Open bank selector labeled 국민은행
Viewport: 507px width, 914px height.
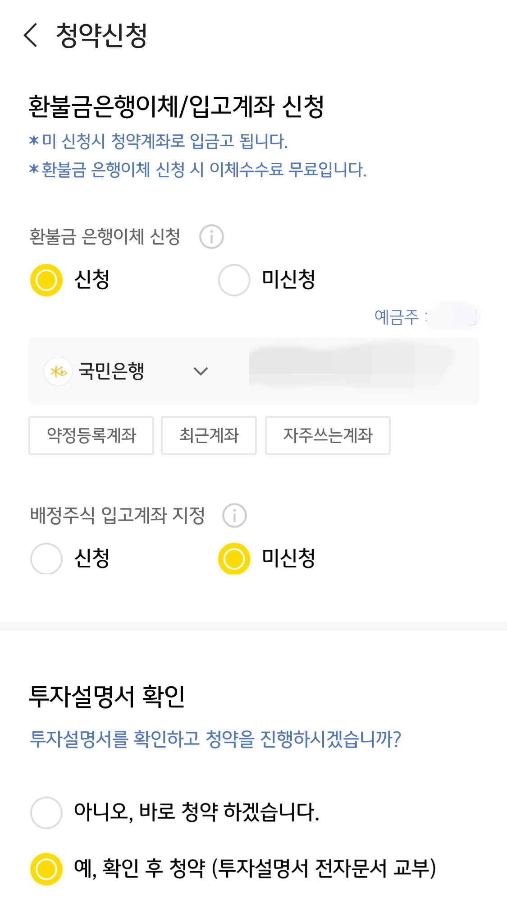pyautogui.click(x=126, y=371)
